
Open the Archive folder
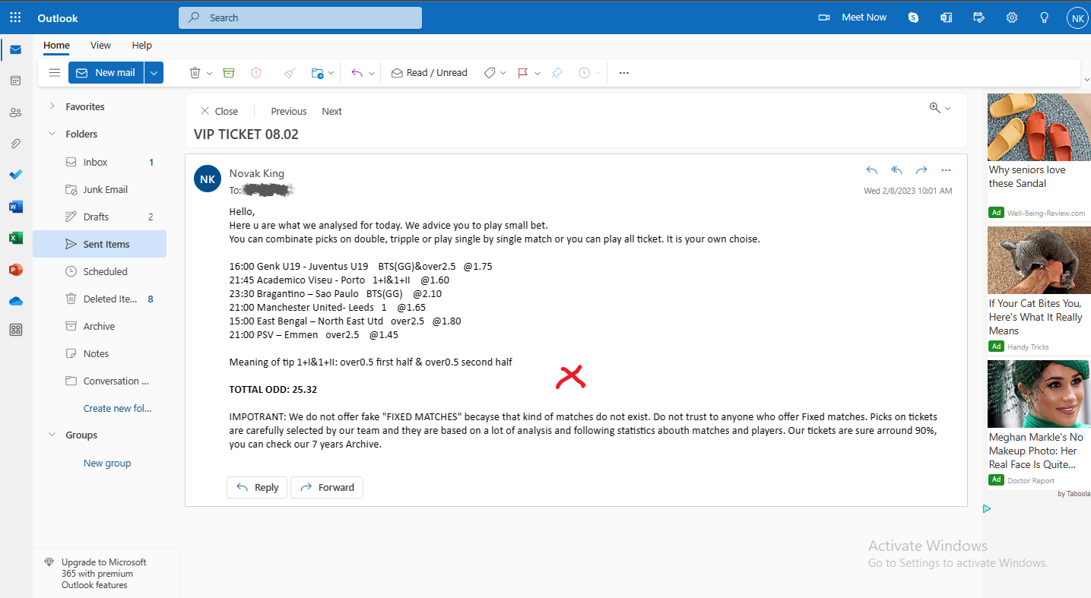point(100,326)
